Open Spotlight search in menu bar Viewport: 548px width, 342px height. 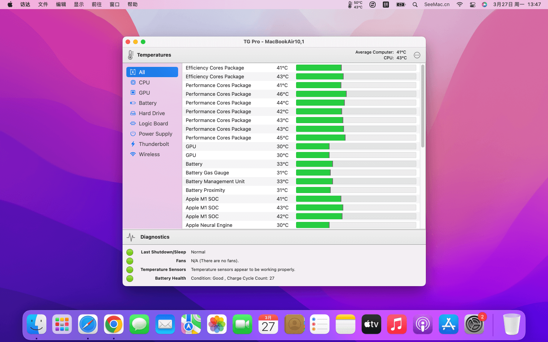[415, 5]
